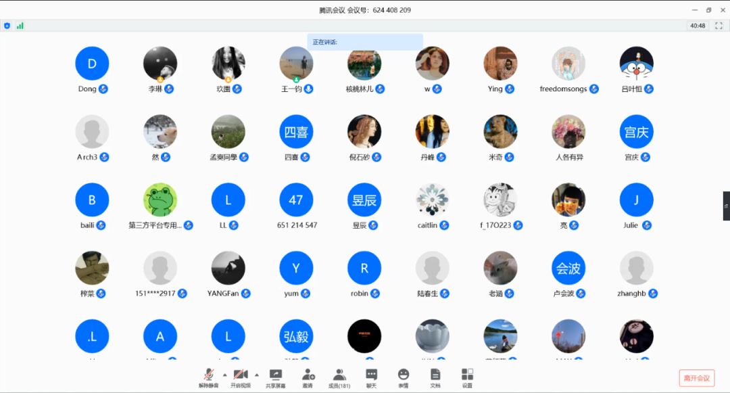Select the Doraemon avatar of 吕叶恒
This screenshot has width=730, height=393.
[x=636, y=64]
